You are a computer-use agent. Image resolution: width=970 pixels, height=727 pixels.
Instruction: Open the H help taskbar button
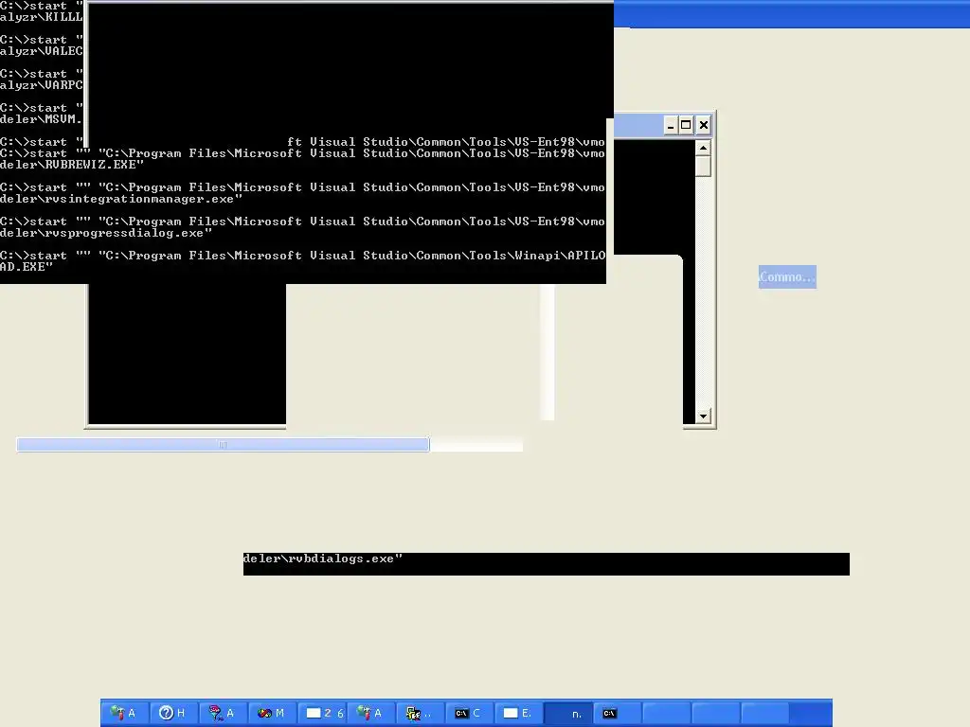[x=174, y=713]
